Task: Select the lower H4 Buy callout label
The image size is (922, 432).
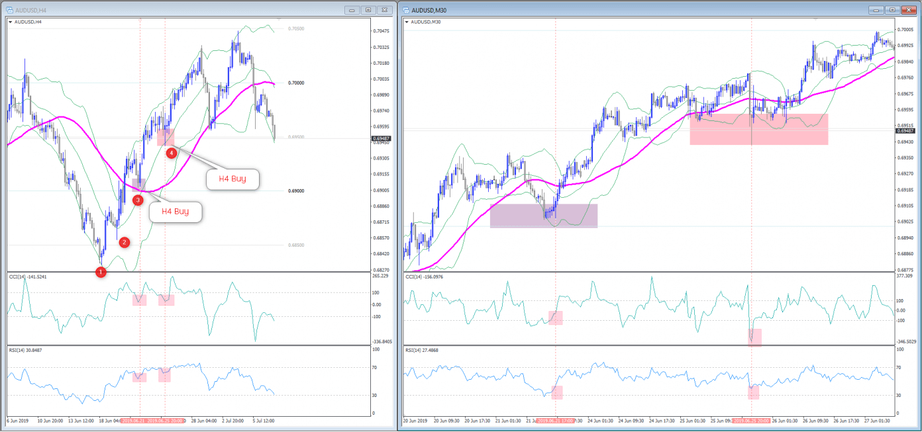Action: [175, 212]
